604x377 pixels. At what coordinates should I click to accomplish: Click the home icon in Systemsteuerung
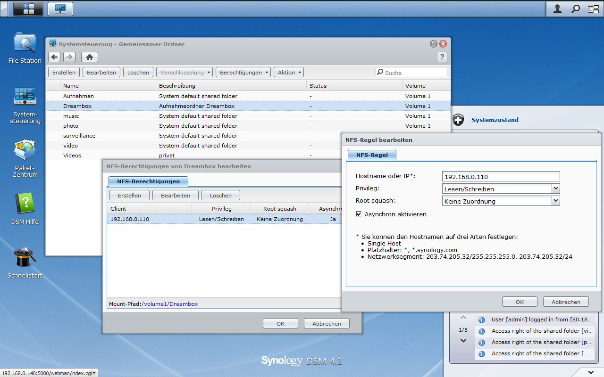coord(89,57)
